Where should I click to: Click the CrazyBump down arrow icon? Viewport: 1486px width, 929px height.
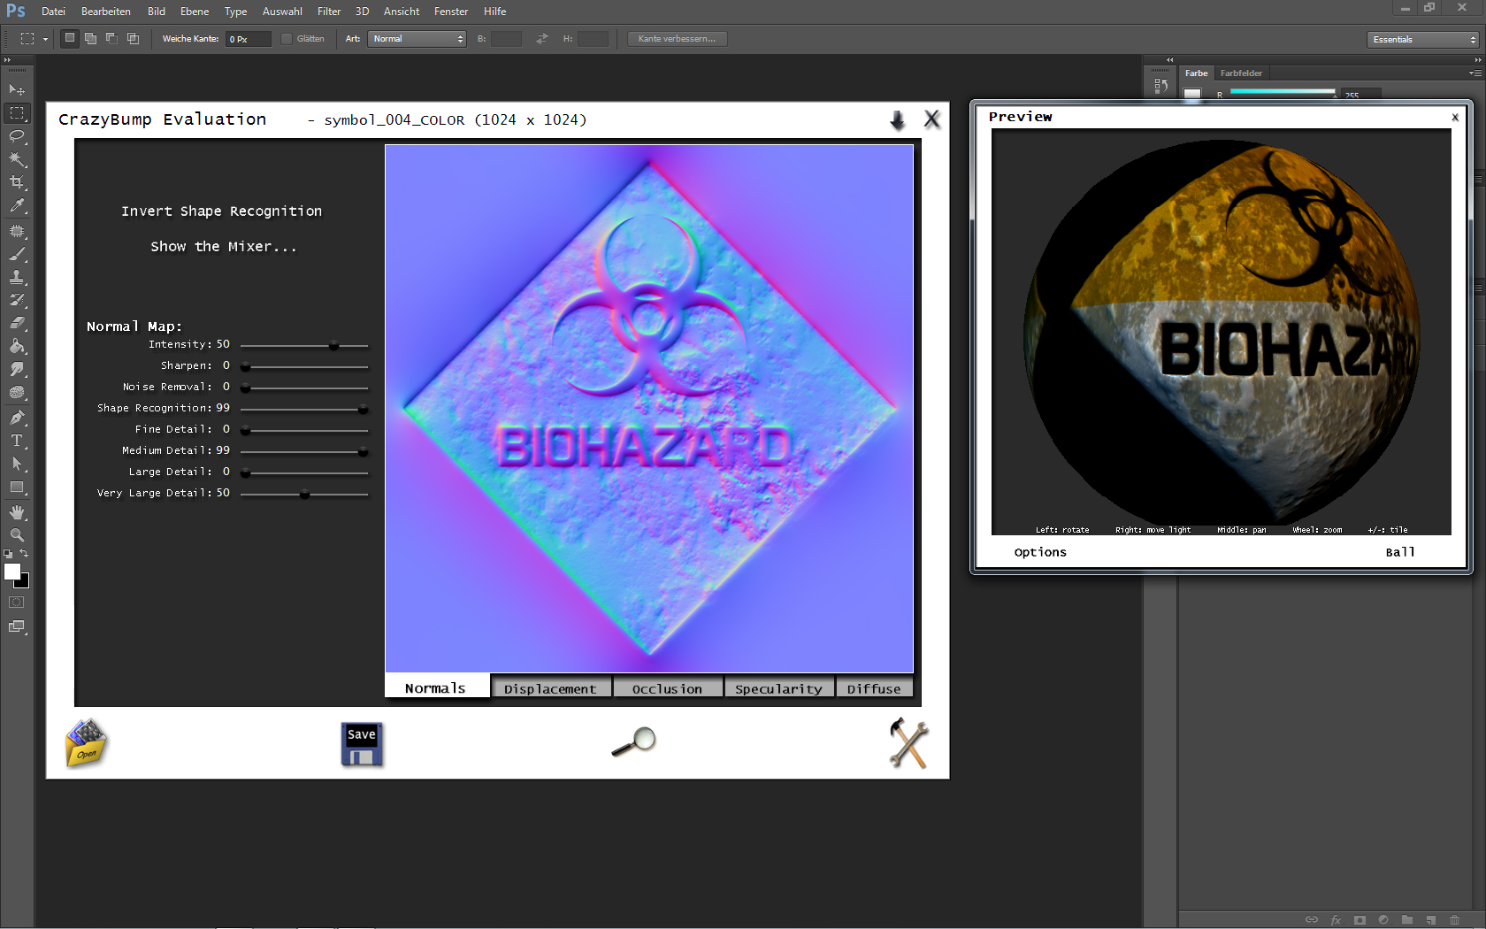tap(898, 120)
